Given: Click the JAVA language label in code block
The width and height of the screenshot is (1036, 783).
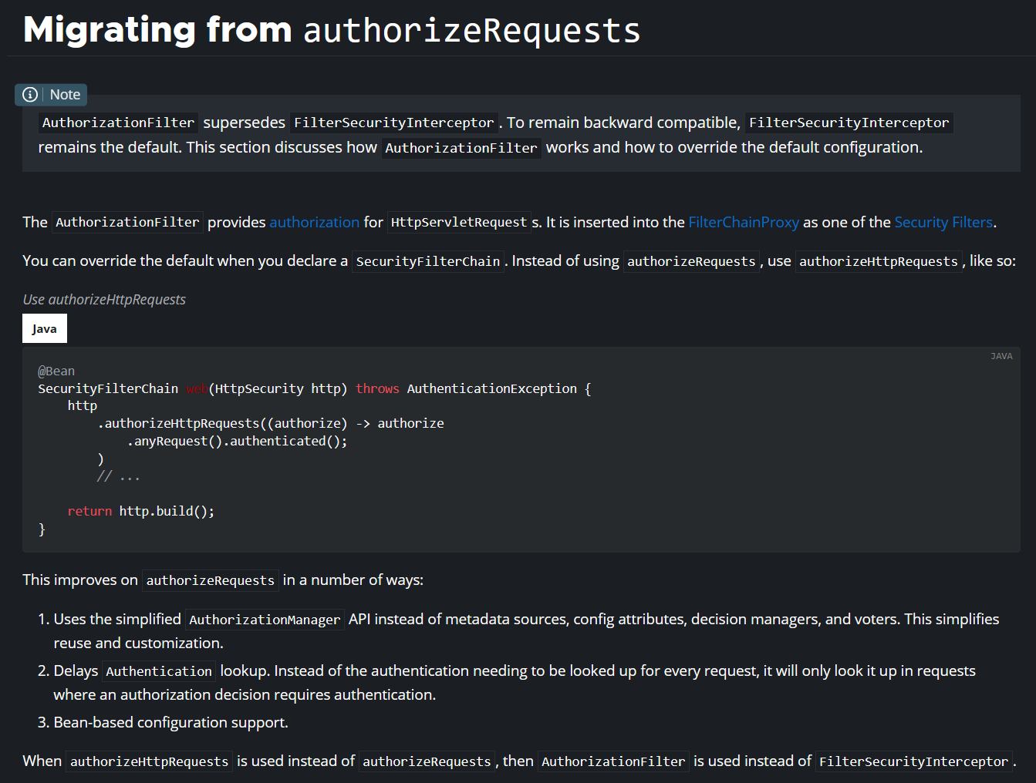Looking at the screenshot, I should point(1001,356).
